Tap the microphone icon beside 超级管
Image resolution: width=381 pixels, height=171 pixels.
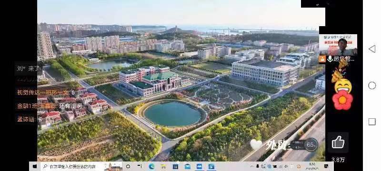click(330, 59)
